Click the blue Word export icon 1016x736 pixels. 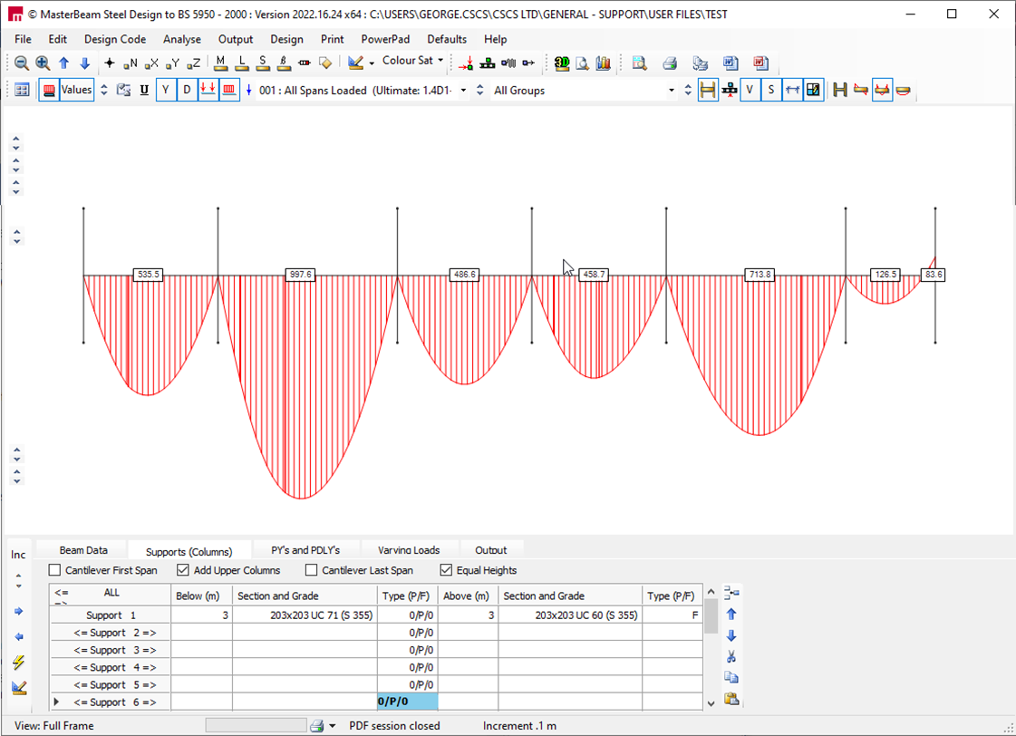click(731, 63)
